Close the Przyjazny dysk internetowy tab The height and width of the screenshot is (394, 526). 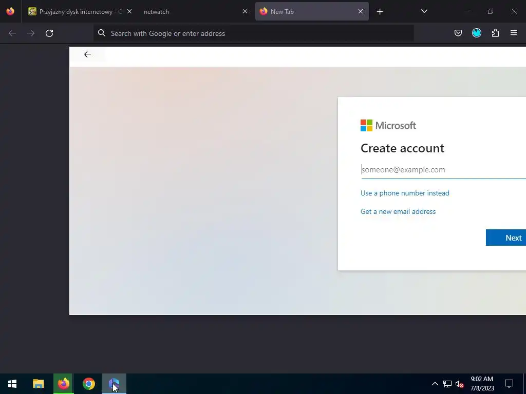click(129, 11)
